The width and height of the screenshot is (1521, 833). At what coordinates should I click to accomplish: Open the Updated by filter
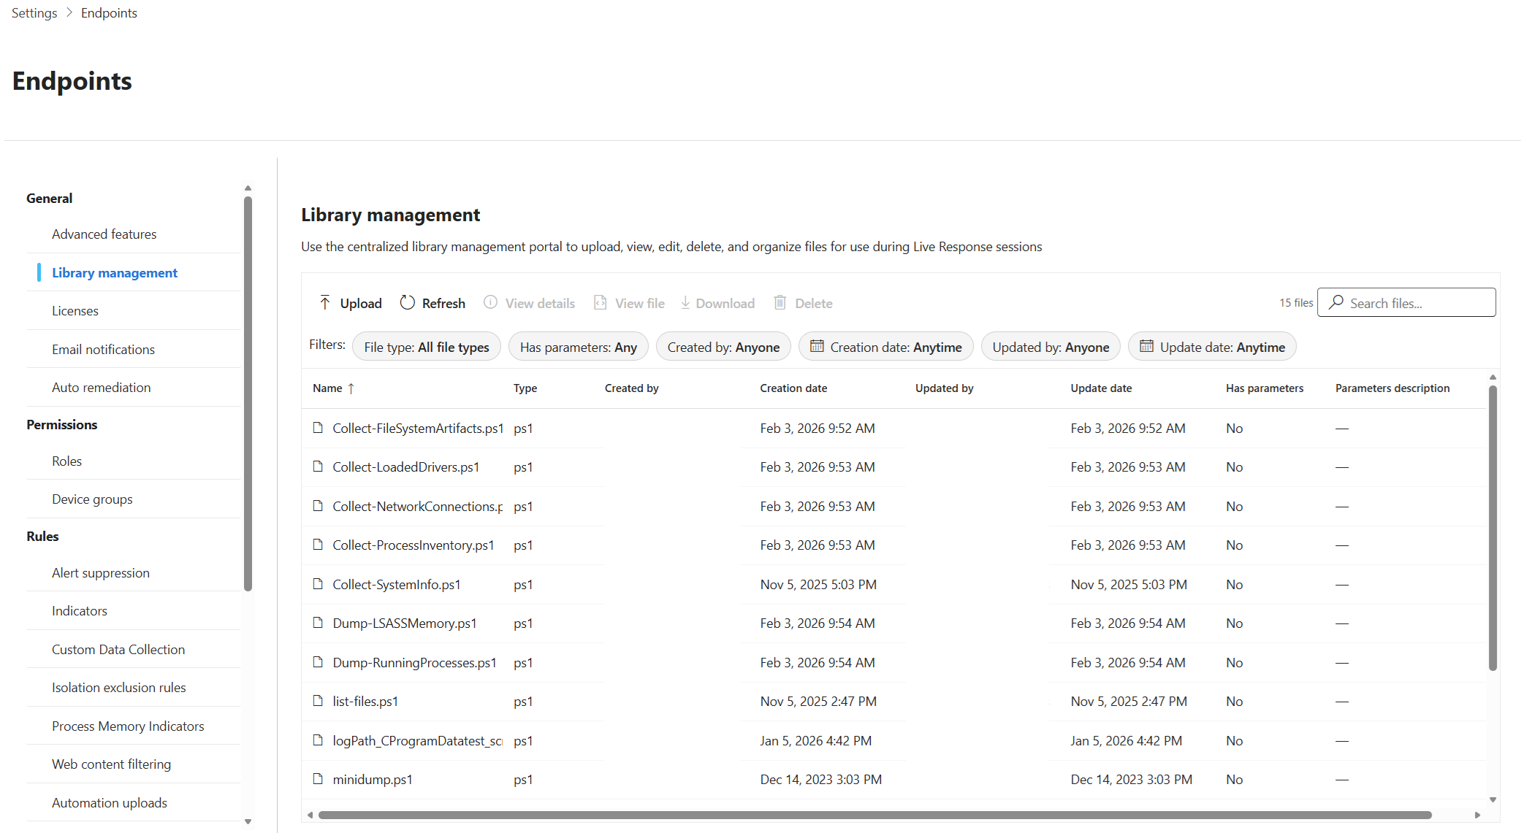[x=1050, y=347]
